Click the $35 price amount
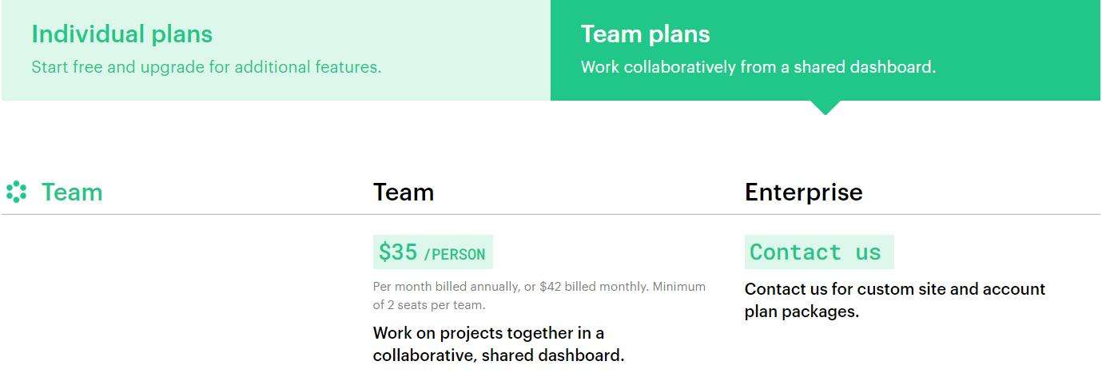This screenshot has height=385, width=1102. (x=398, y=252)
